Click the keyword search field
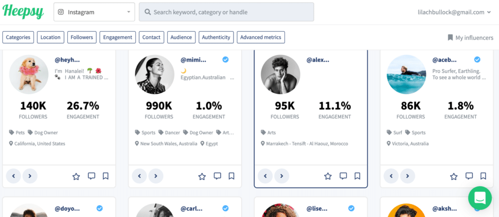Screen dimensions: 499x217 click(226, 12)
